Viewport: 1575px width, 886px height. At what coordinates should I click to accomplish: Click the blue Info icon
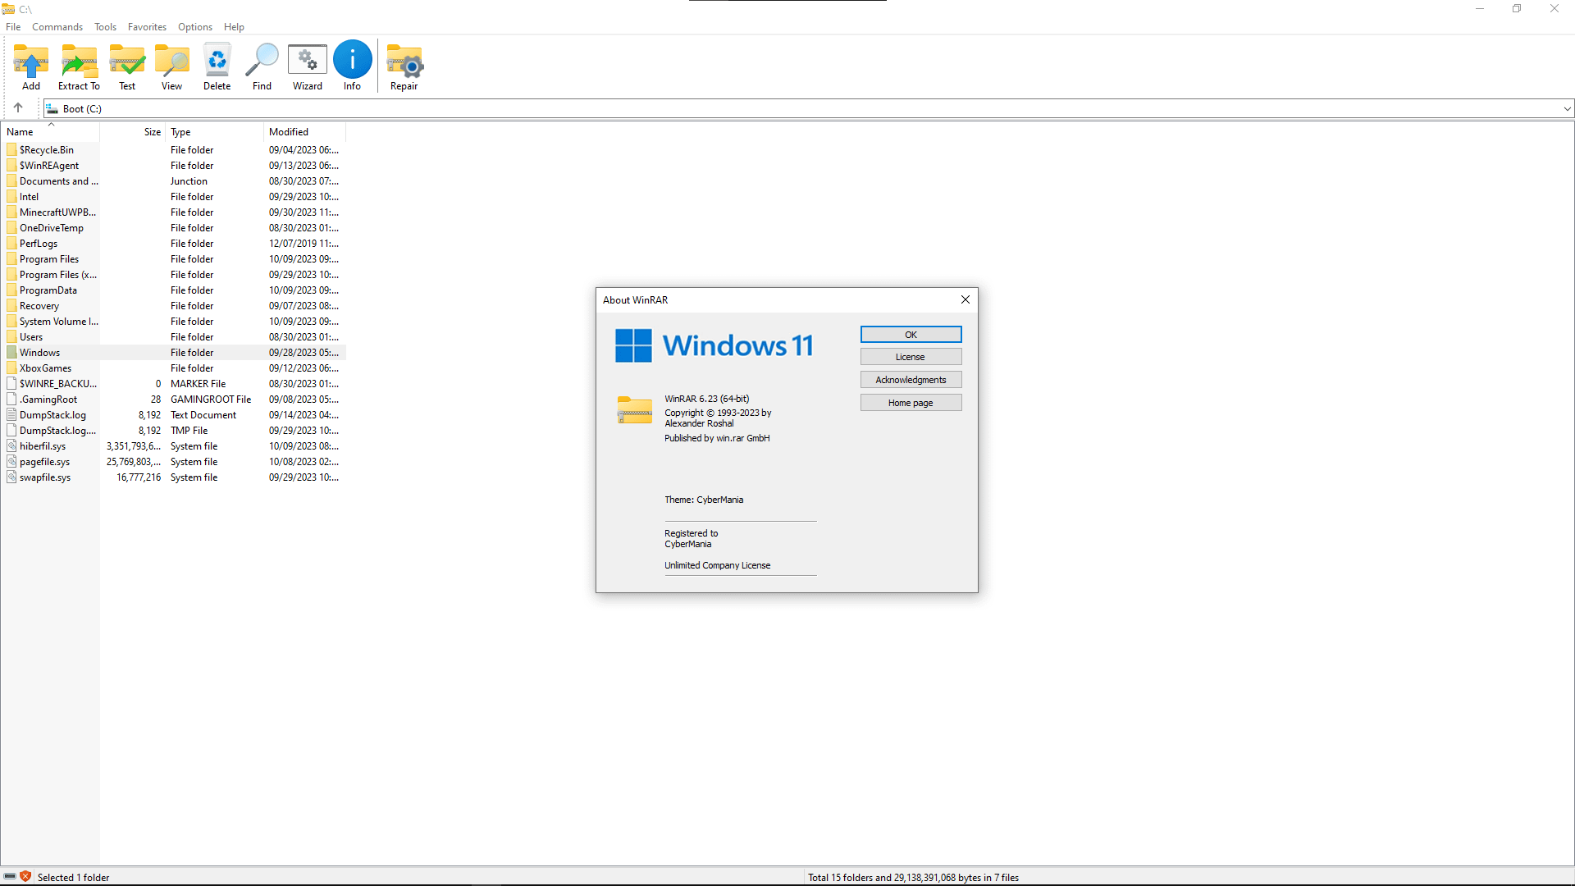coord(353,59)
